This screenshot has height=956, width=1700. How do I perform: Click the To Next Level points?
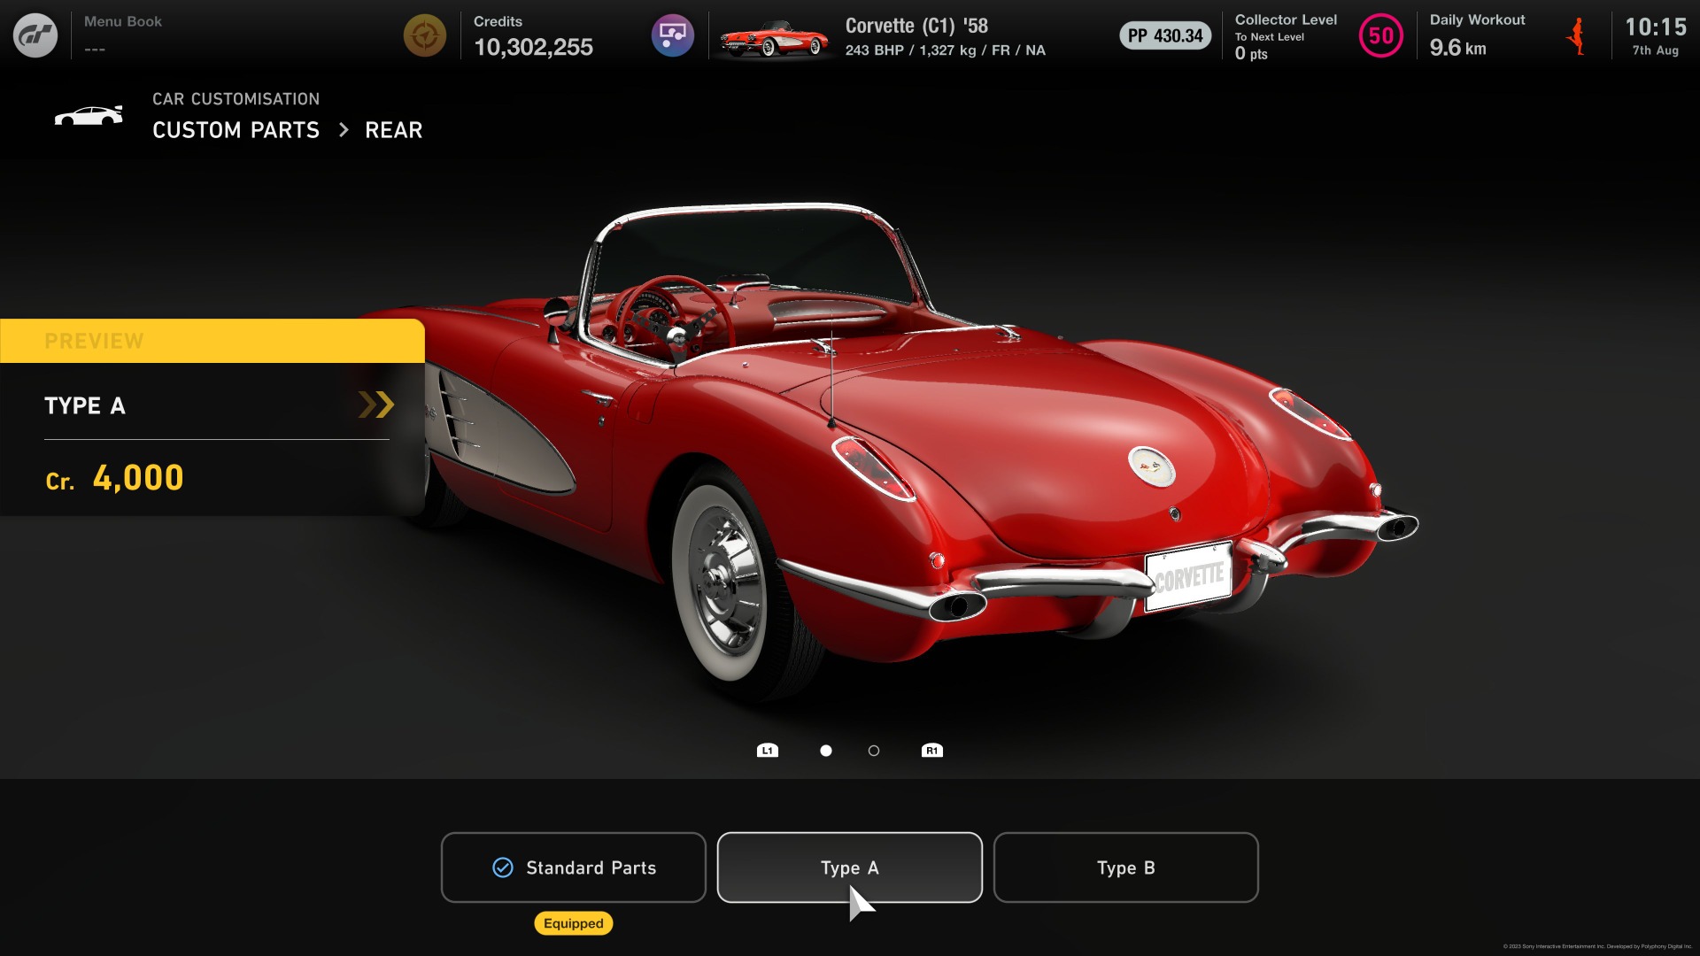(x=1251, y=53)
